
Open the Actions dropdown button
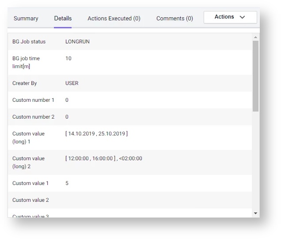[230, 17]
